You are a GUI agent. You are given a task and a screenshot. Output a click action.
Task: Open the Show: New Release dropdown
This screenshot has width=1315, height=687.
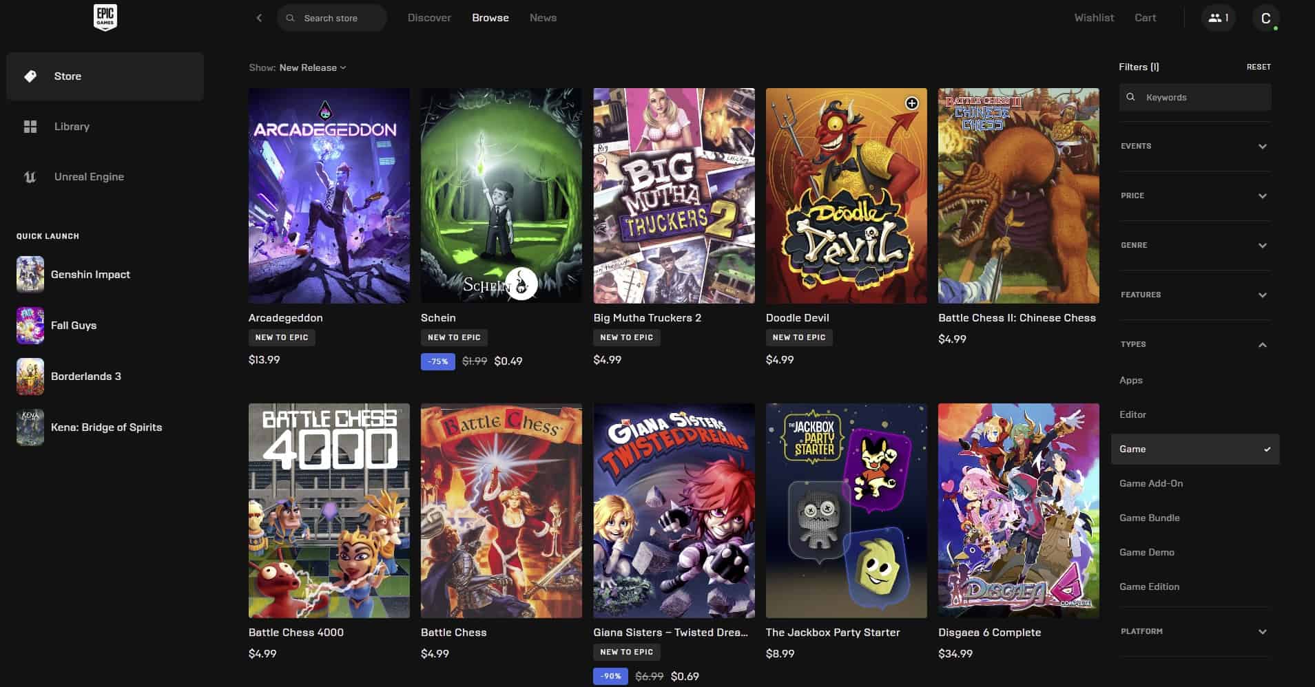(311, 67)
